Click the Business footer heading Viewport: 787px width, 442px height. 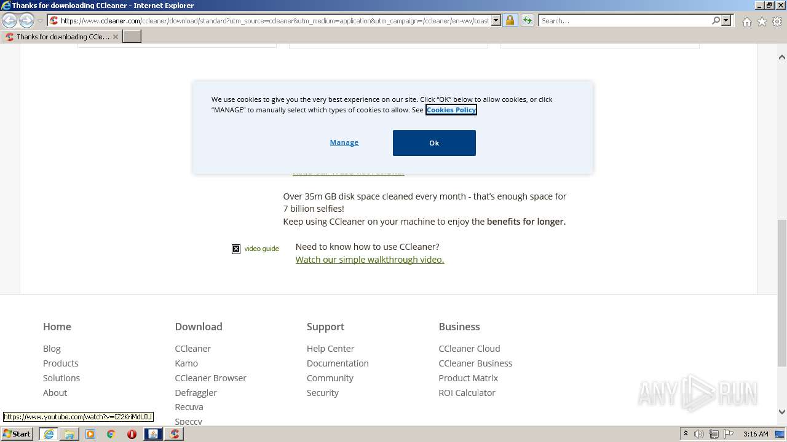459,327
